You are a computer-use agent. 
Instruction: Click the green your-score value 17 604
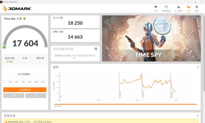click(x=9, y=62)
